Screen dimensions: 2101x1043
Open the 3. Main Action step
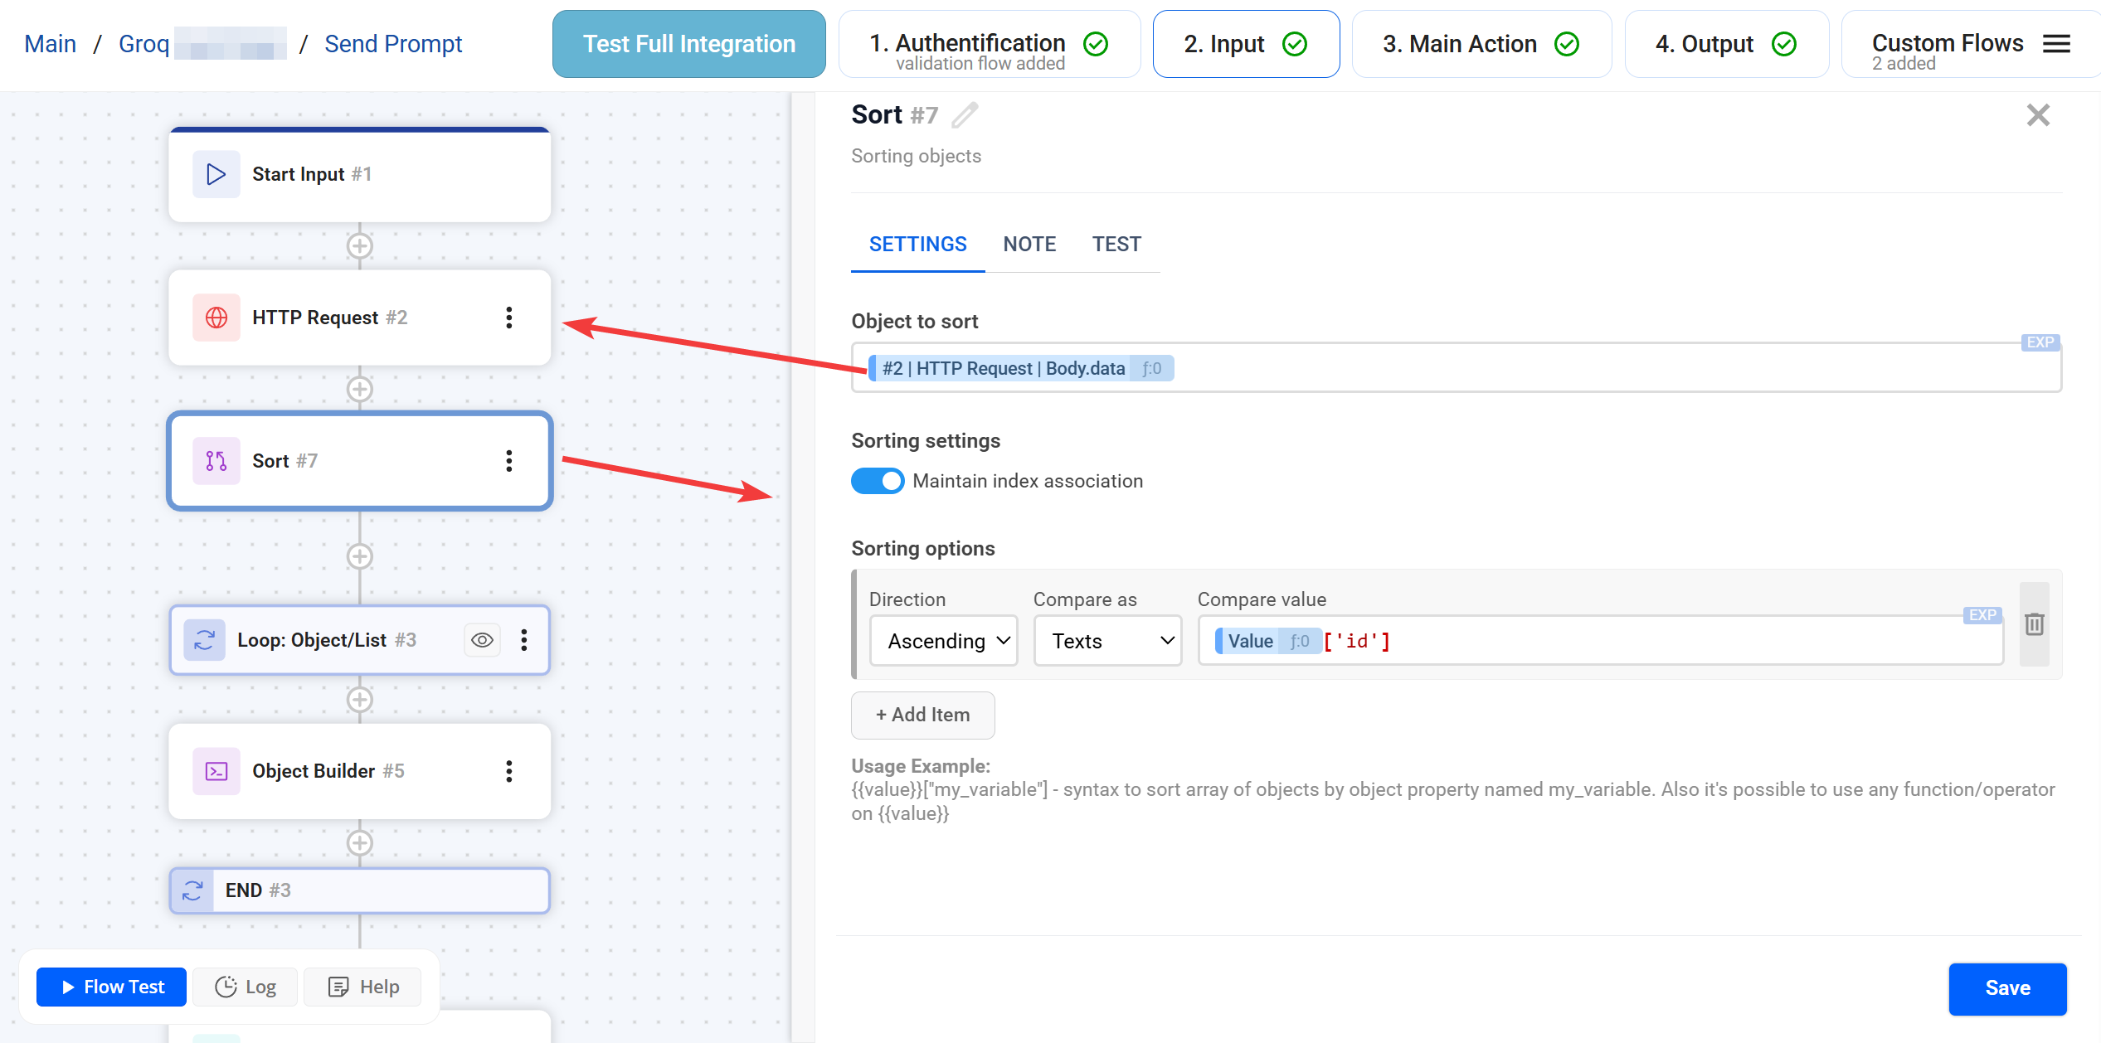click(1481, 44)
